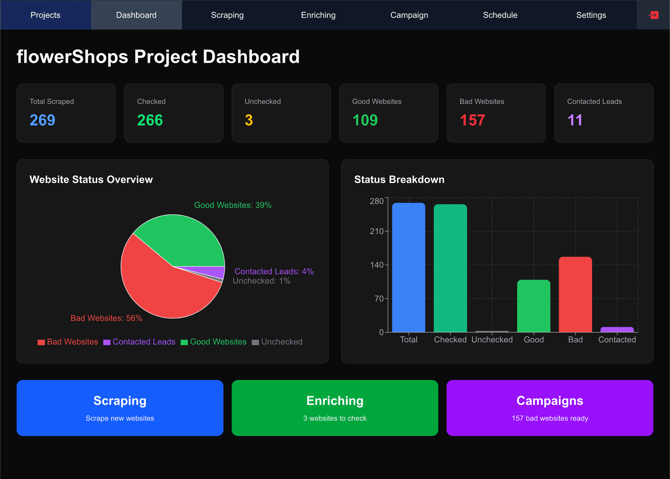Click the red logout icon

coord(653,15)
